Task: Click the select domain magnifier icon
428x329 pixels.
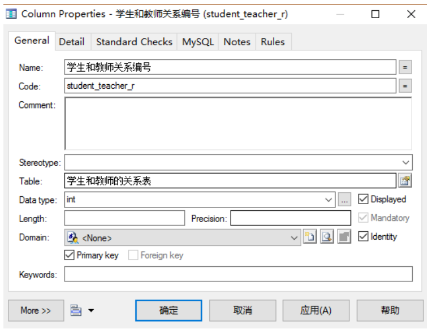Action: pyautogui.click(x=327, y=237)
